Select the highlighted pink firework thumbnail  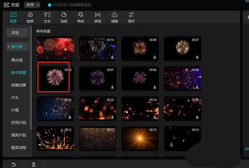(x=53, y=77)
